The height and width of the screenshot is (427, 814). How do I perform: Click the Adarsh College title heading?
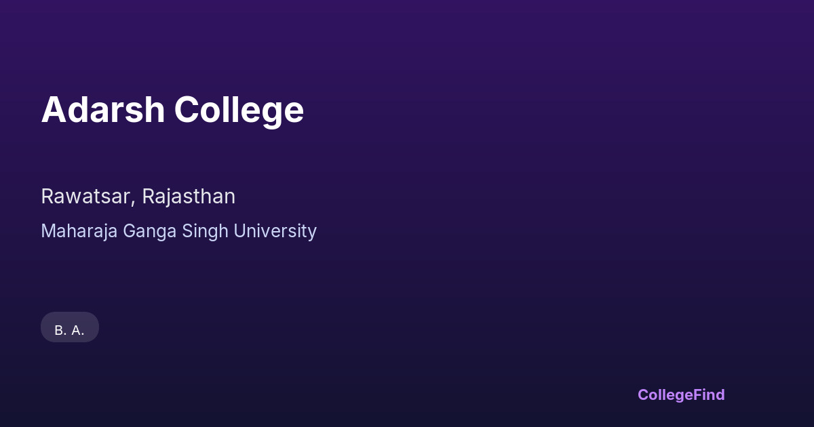(172, 110)
